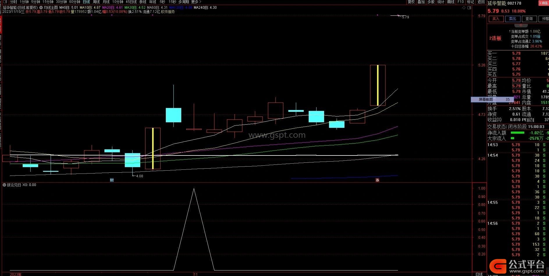Add stock with +自选 button
The width and height of the screenshot is (549, 276).
pyautogui.click(x=543, y=3)
